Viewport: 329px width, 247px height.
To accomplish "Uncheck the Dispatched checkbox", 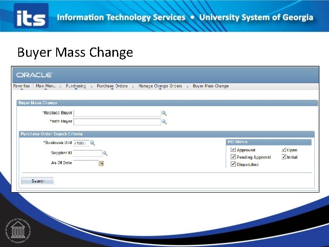I will 233,164.
